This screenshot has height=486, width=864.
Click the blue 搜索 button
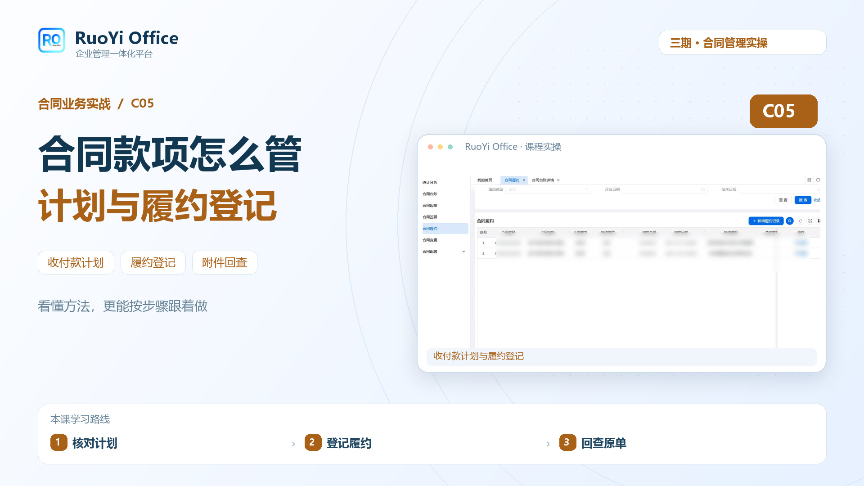[803, 200]
